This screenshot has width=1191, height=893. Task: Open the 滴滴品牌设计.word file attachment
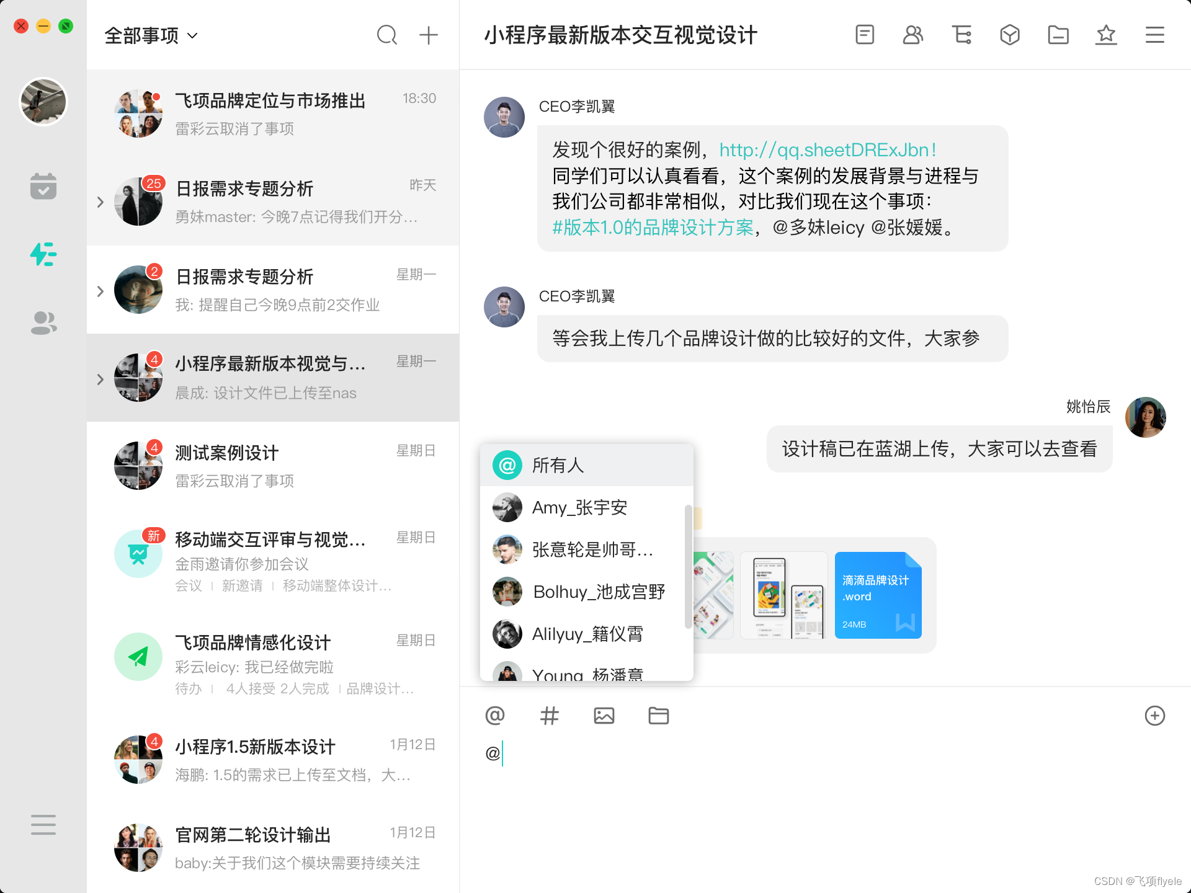coord(878,595)
